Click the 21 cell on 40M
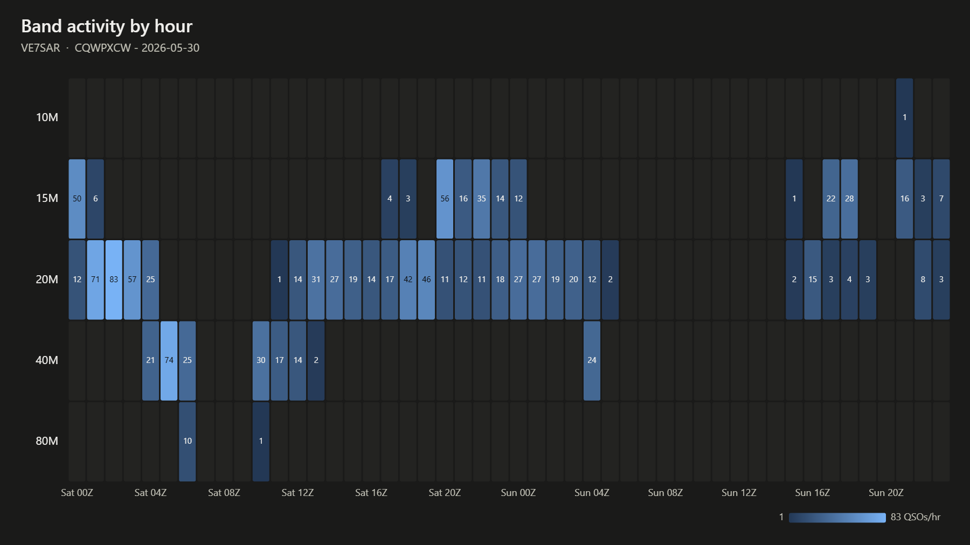This screenshot has width=970, height=545. coord(150,360)
